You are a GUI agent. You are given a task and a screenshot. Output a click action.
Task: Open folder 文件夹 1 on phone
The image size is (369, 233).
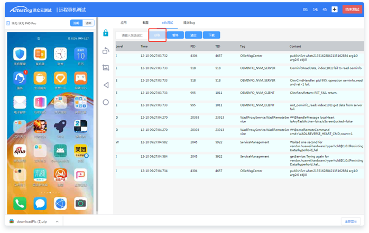[x=20, y=175]
